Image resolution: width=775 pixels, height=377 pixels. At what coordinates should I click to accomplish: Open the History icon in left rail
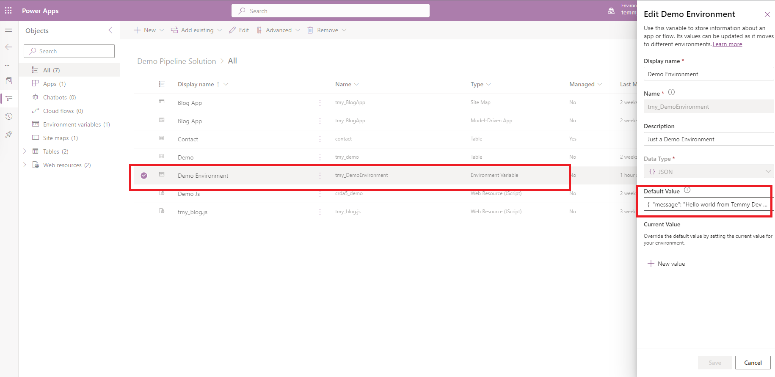9,116
